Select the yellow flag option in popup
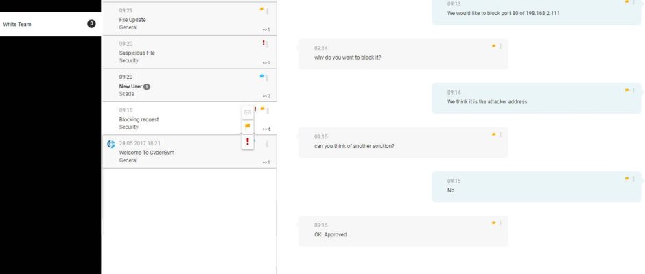The image size is (645, 274). pyautogui.click(x=248, y=126)
